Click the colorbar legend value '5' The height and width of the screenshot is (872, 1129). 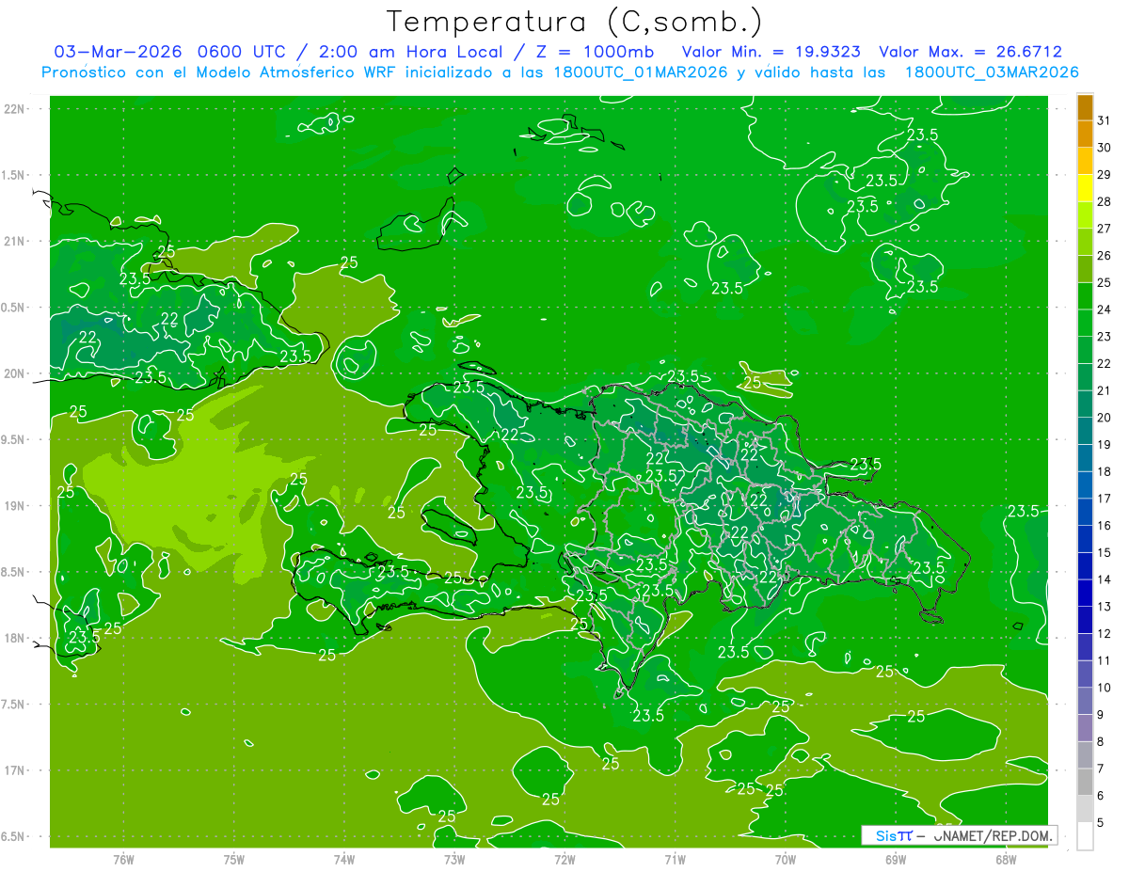[1101, 821]
